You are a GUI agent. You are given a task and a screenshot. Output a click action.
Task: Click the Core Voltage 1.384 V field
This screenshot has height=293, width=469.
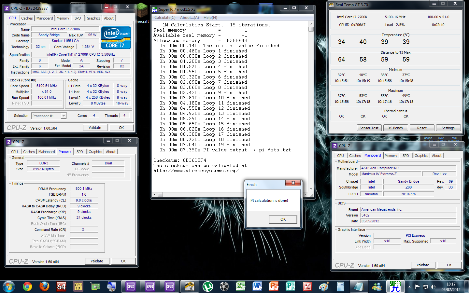tap(88, 47)
